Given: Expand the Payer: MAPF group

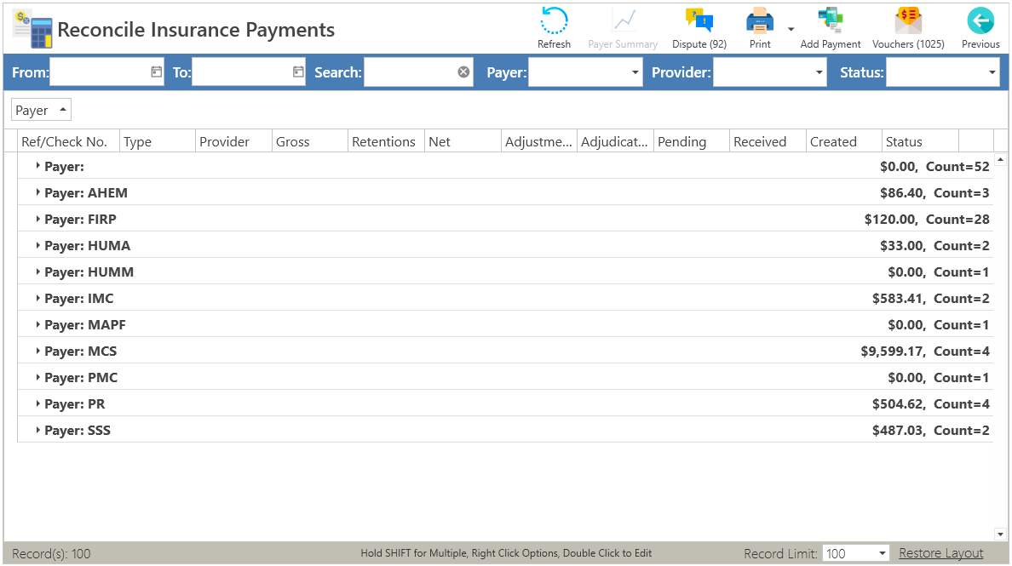Looking at the screenshot, I should pos(37,324).
